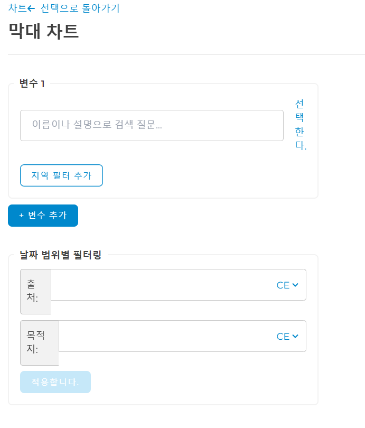Image resolution: width=365 pixels, height=428 pixels.
Task: Focus the 이름이나 설명으로 검색 field
Action: tap(152, 125)
